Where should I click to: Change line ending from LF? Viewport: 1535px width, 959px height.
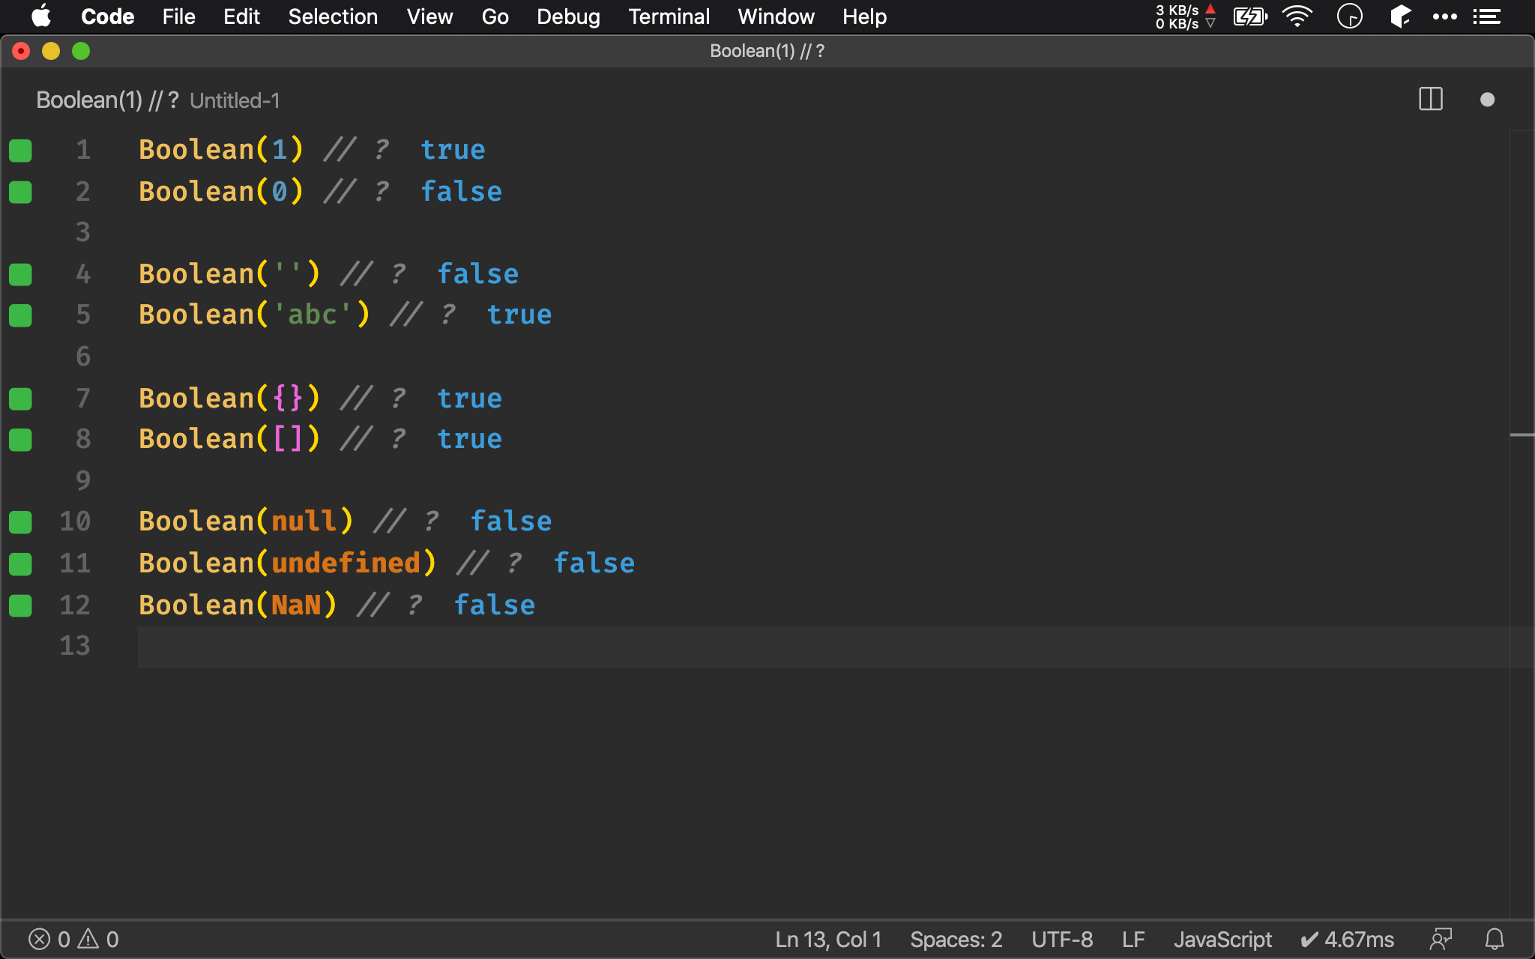click(x=1133, y=939)
